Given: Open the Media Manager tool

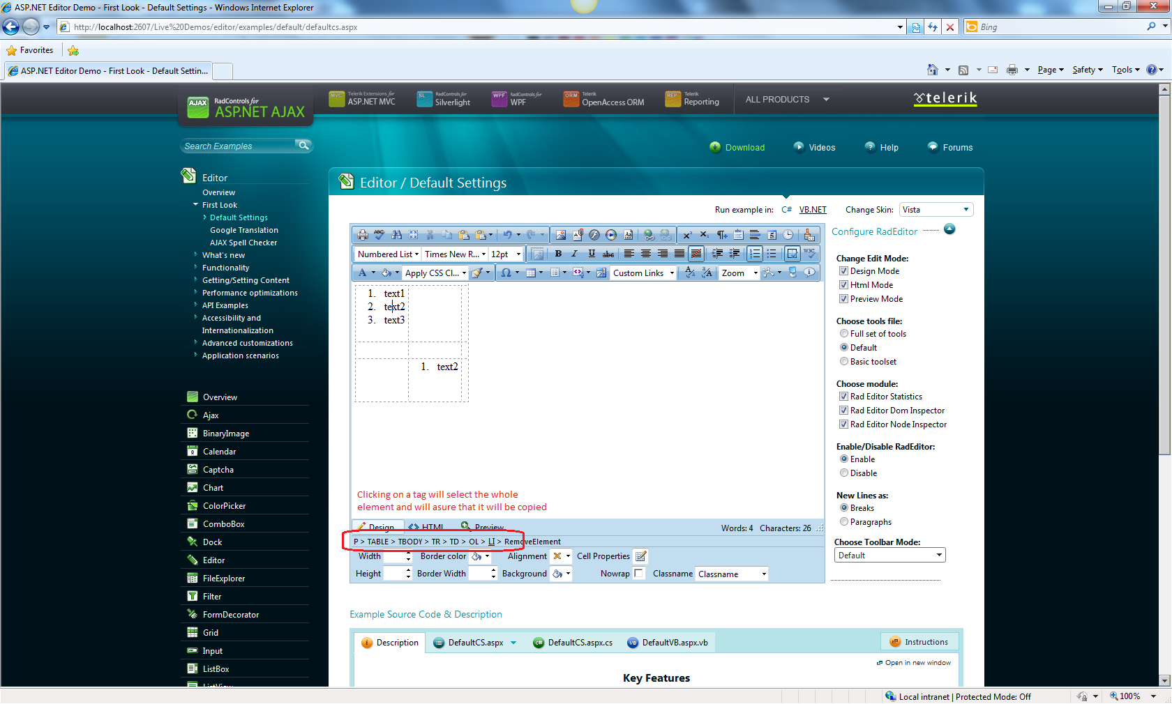Looking at the screenshot, I should coord(611,235).
